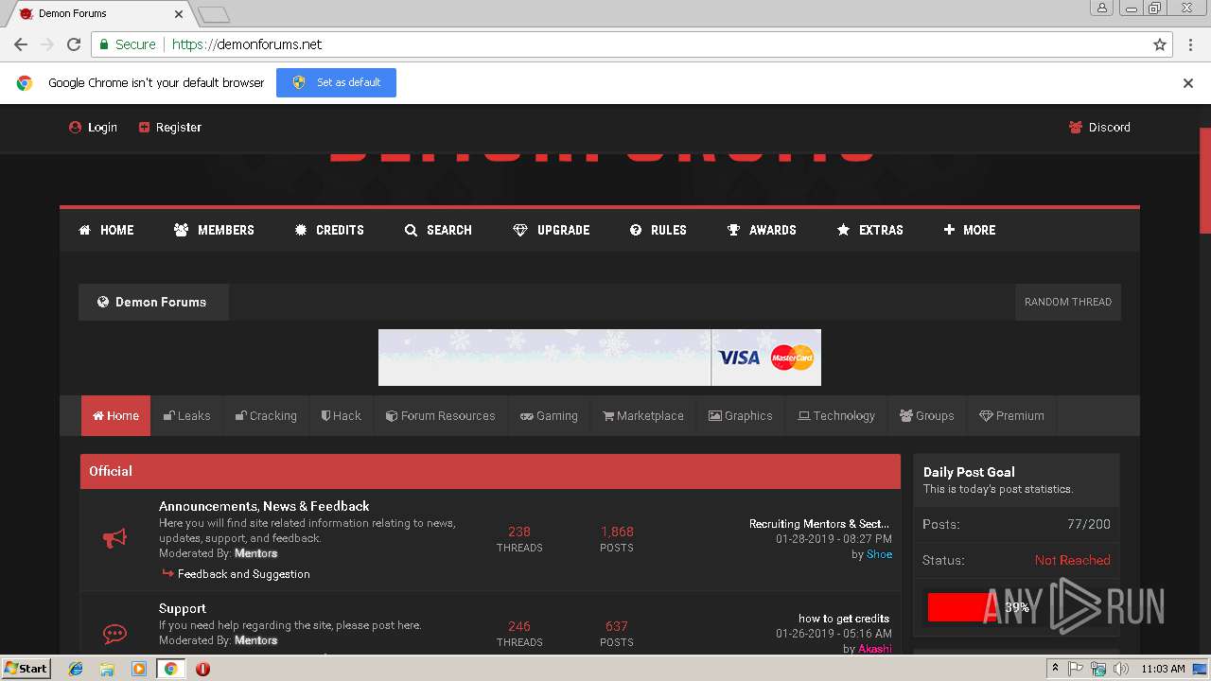
Task: Click the Visa MasterCard banner ad
Action: (600, 358)
